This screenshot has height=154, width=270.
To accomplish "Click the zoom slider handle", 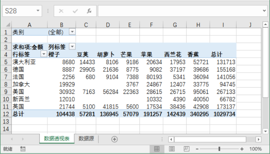I will click(219, 149).
